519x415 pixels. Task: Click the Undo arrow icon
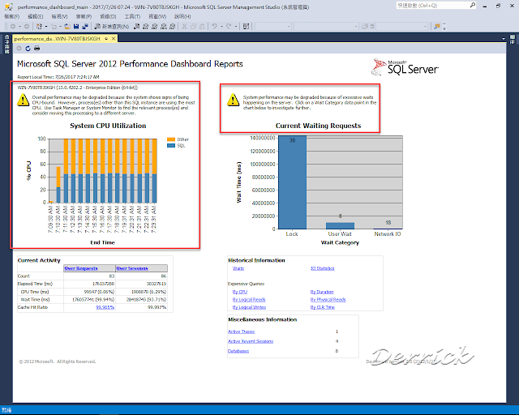pos(214,27)
